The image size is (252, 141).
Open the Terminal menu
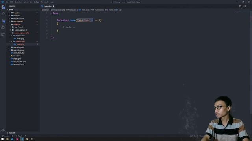point(44,2)
